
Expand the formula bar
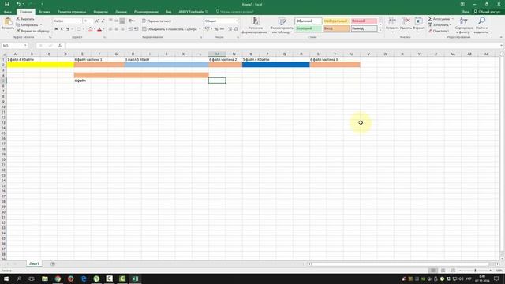point(502,46)
